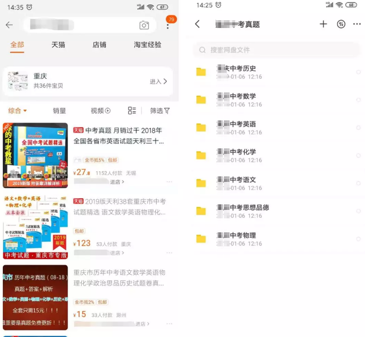
Task: Select the 中考化学 folder checkbox
Action: [358, 156]
